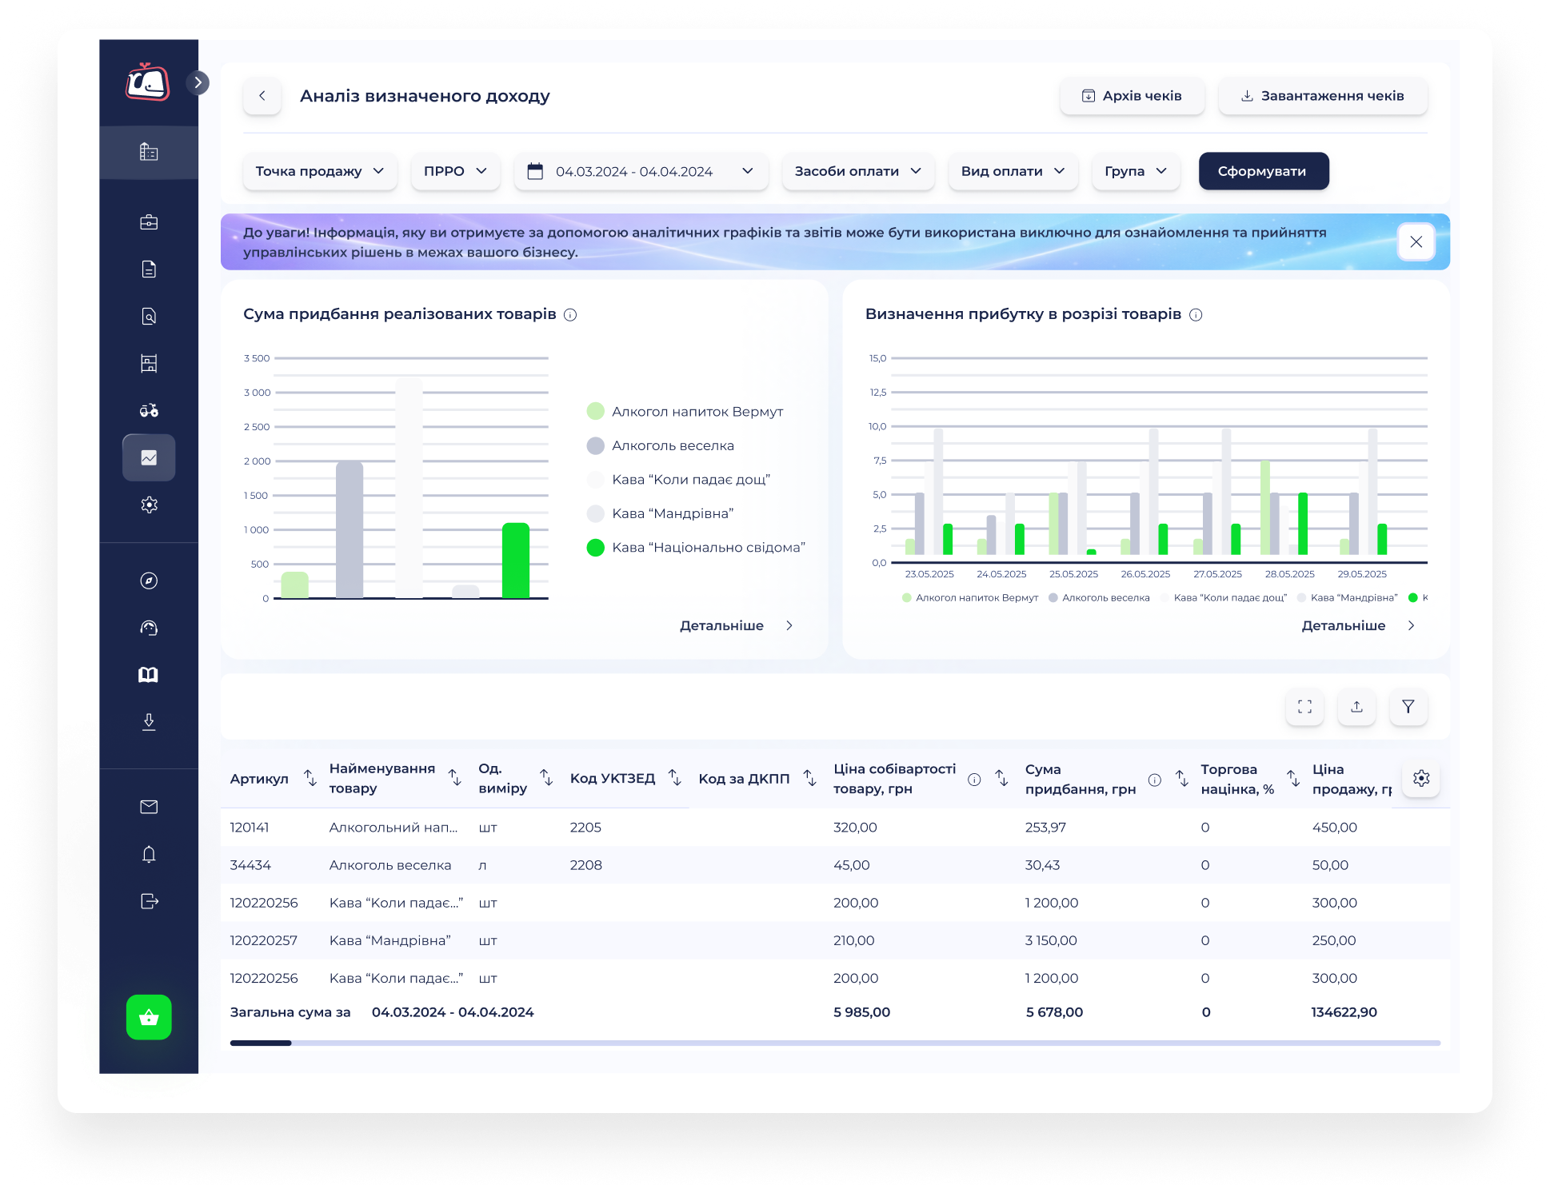
Task: Open the date range picker dropdown
Action: 641,171
